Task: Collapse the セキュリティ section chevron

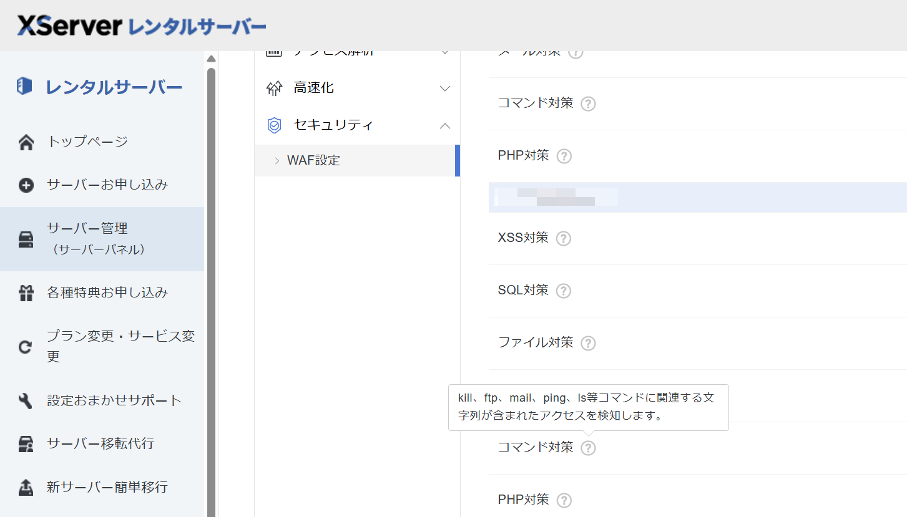Action: pos(445,125)
